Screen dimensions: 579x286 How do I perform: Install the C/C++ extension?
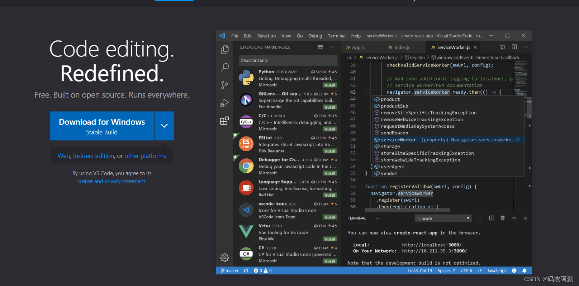pyautogui.click(x=330, y=129)
